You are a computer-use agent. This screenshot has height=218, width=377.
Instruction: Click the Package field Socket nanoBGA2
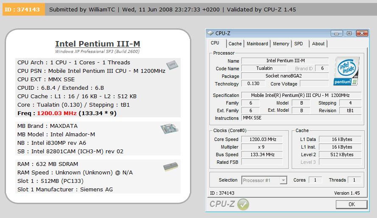(x=285, y=76)
